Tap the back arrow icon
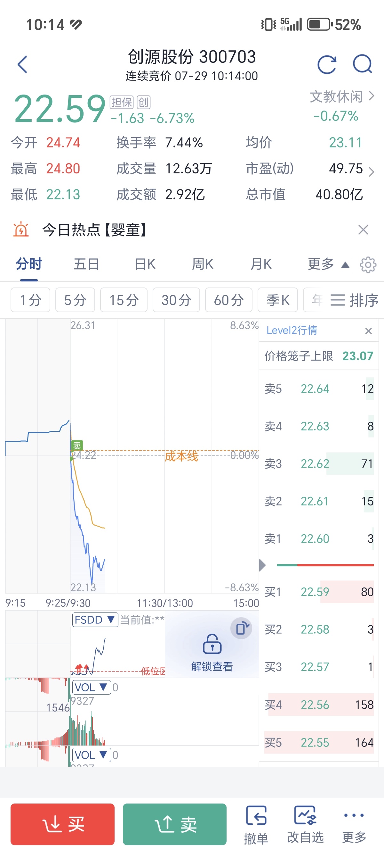 pos(22,64)
